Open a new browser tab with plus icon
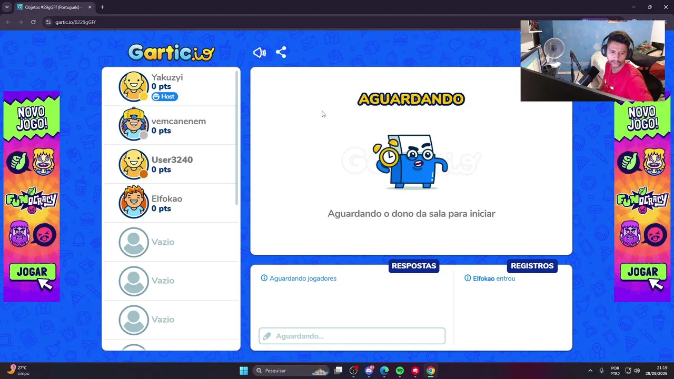This screenshot has width=674, height=379. point(102,7)
